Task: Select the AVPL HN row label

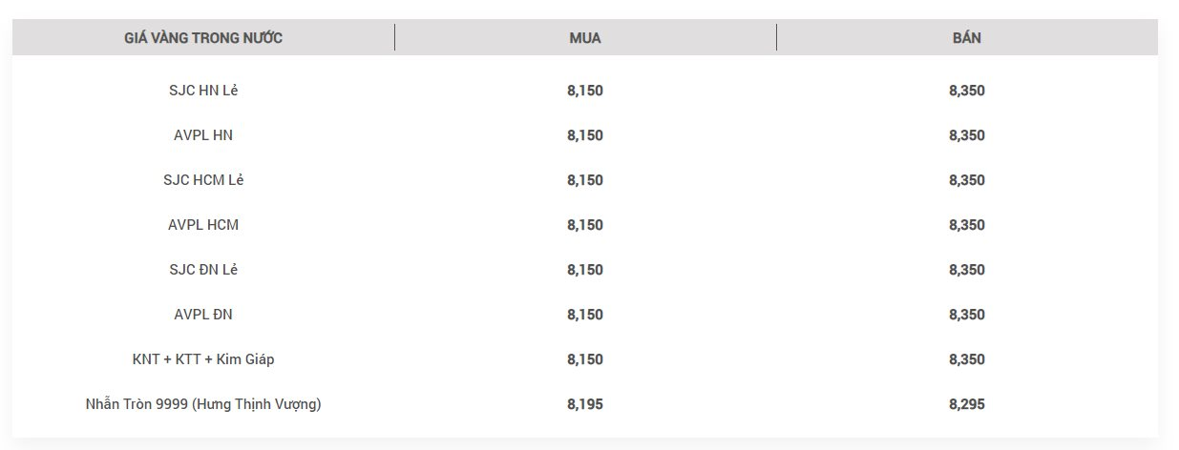Action: pyautogui.click(x=203, y=135)
